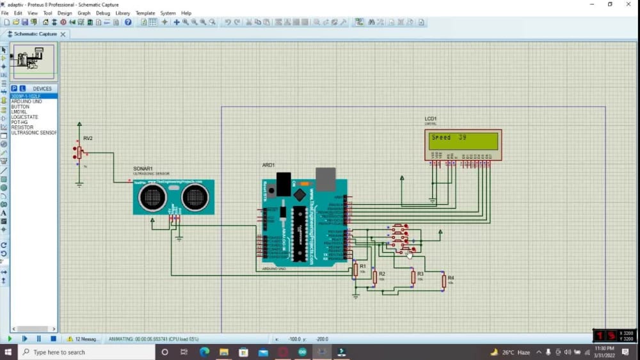Click the devices list horizontal scrollbar

(34, 329)
